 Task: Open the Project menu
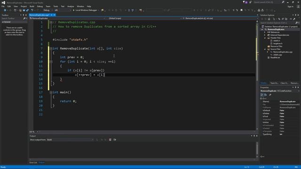click(24, 6)
